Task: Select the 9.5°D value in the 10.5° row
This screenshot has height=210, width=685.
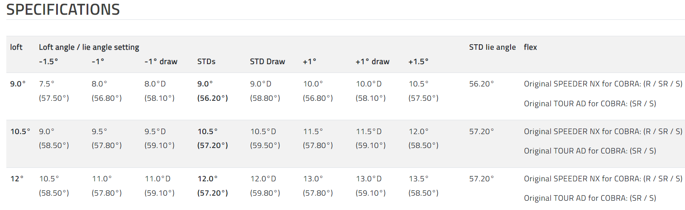Action: click(155, 132)
